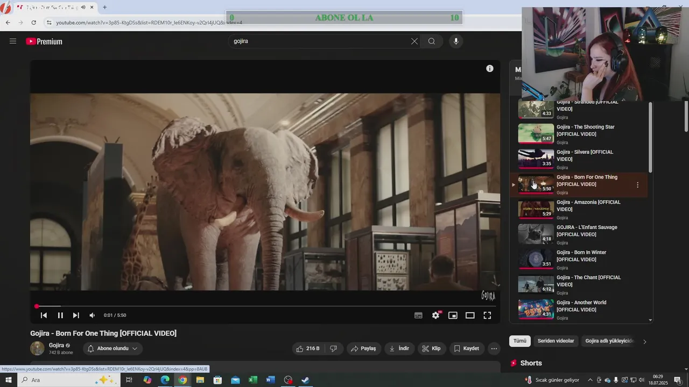Open Windows Start menu
689x387 pixels.
[9, 380]
